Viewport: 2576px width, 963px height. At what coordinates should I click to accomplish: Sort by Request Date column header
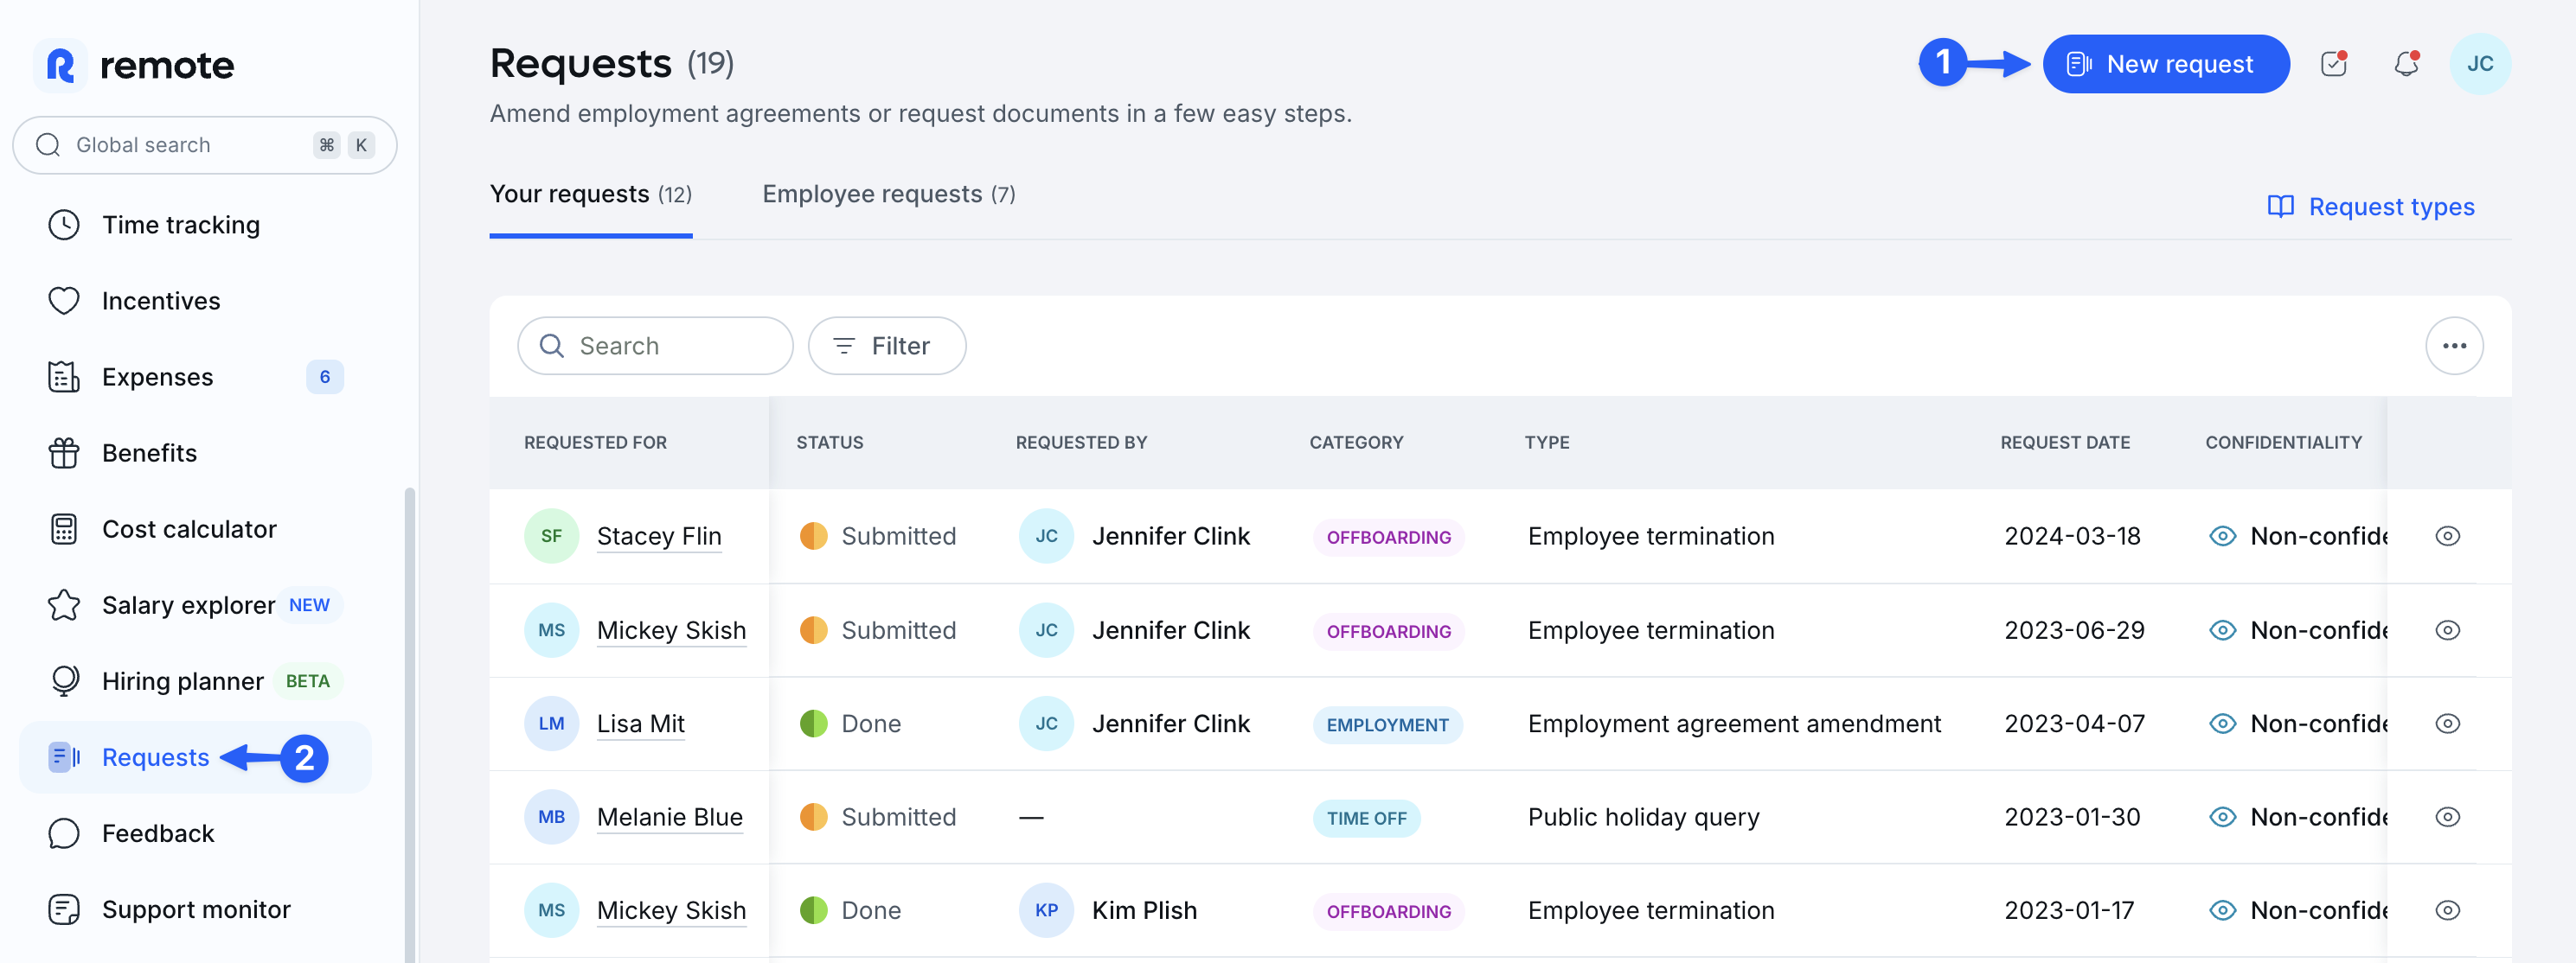click(2064, 443)
